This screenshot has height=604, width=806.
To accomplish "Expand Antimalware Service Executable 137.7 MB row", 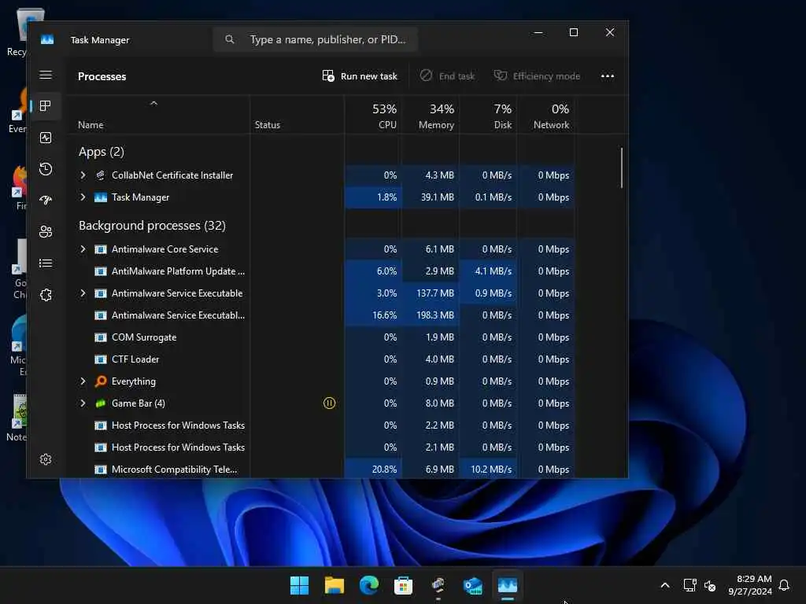I will click(83, 293).
